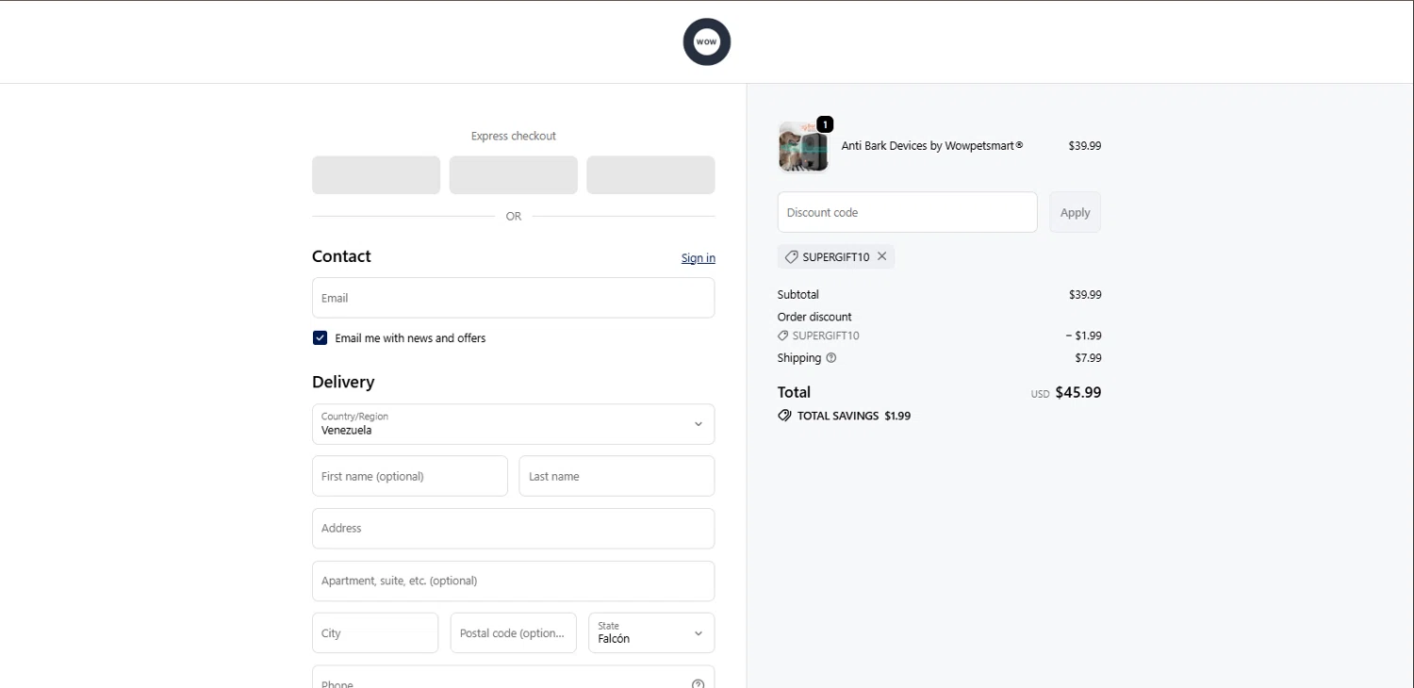Click into the Email field
This screenshot has height=688, width=1414.
(513, 298)
